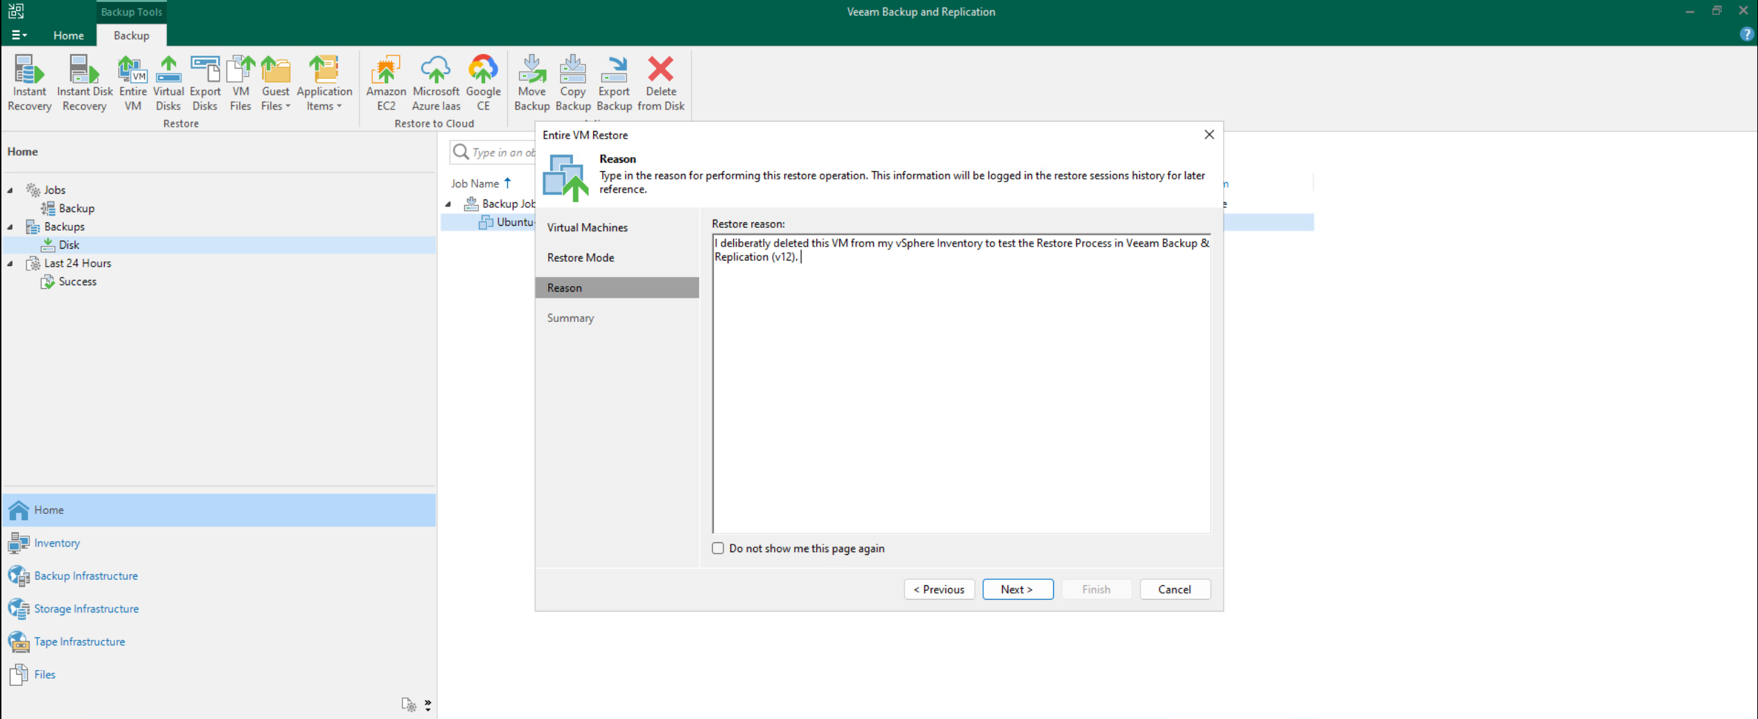Screen dimensions: 1758x719
Task: Click the Move Backup icon
Action: point(531,83)
